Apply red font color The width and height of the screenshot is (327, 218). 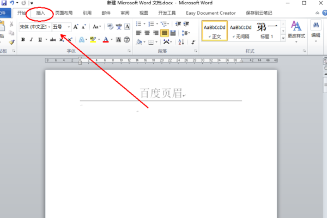point(106,39)
